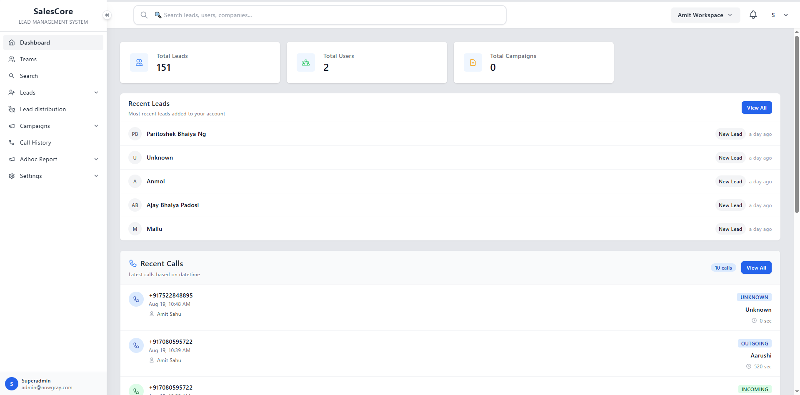The image size is (800, 395).
Task: Go to Teams in sidebar
Action: coord(28,59)
